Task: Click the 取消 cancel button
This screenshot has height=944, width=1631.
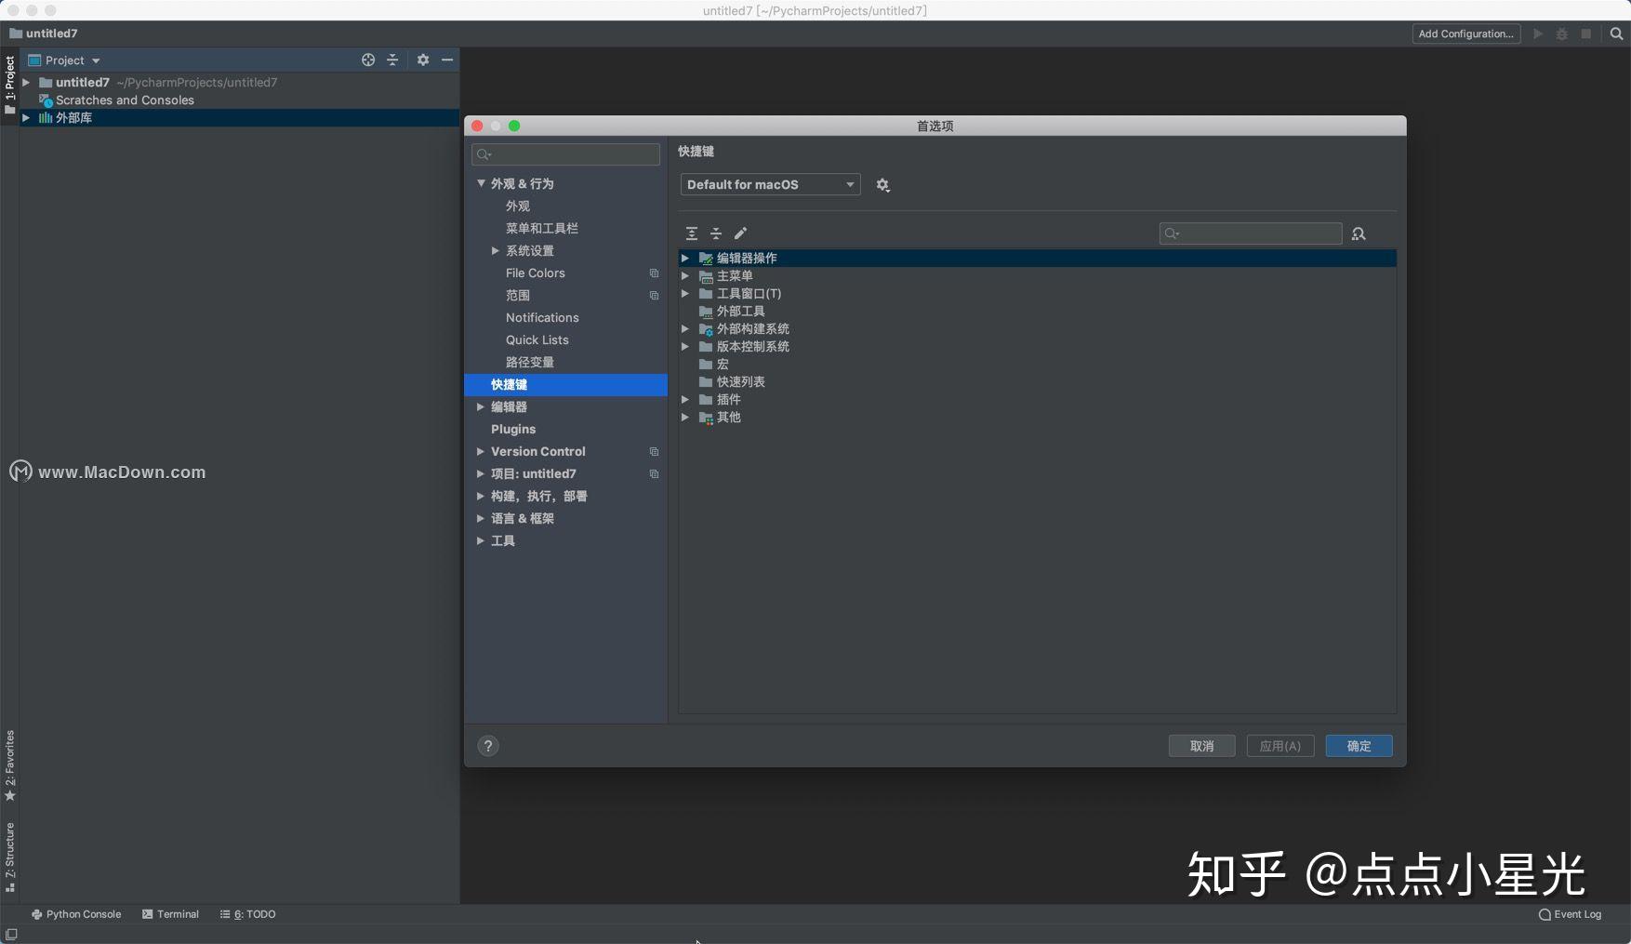Action: (x=1200, y=745)
